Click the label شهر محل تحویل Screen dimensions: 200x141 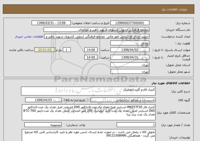pos(179,72)
